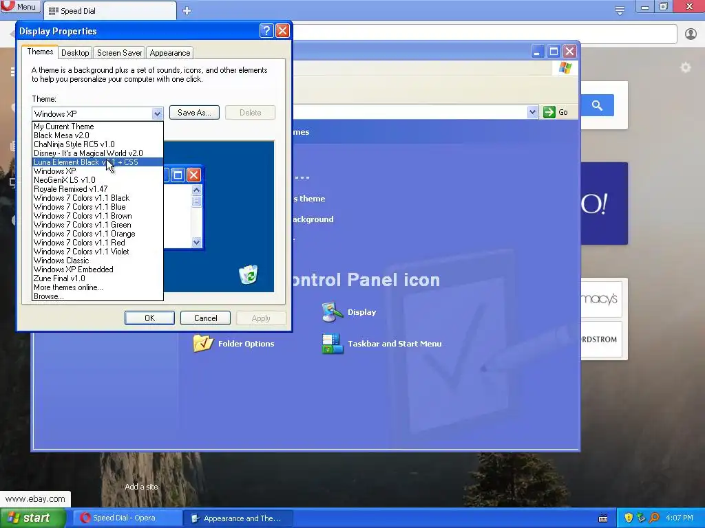Open the Opera Menu button
Screen dimensions: 705x528
(20, 7)
